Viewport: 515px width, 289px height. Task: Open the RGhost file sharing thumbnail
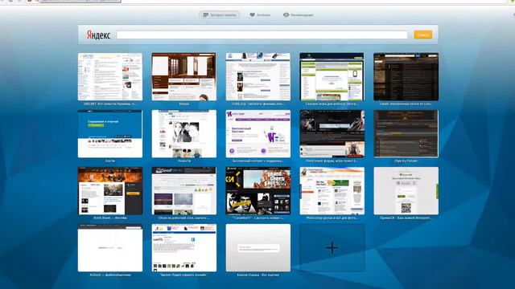(x=110, y=248)
